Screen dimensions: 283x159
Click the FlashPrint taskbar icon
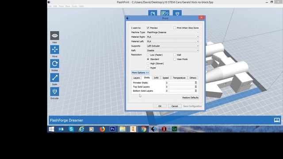click(x=154, y=129)
